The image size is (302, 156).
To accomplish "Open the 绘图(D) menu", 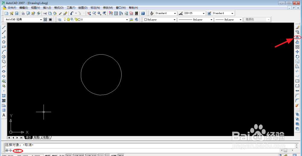I will coord(83,8).
